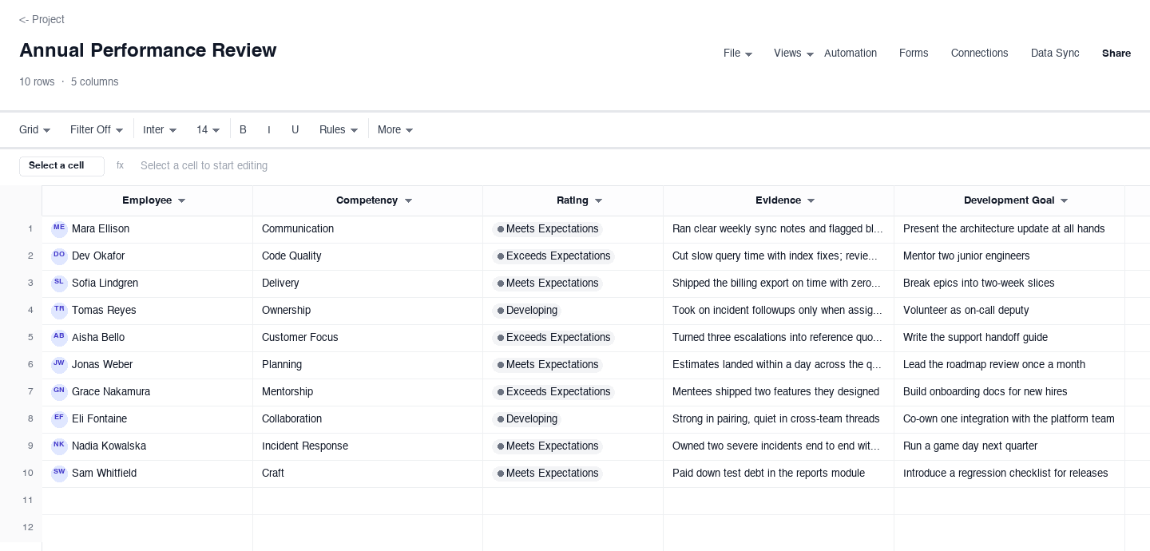Select Dev Okafor's Exceeds Expectations rating chip
Image resolution: width=1150 pixels, height=551 pixels.
click(553, 256)
